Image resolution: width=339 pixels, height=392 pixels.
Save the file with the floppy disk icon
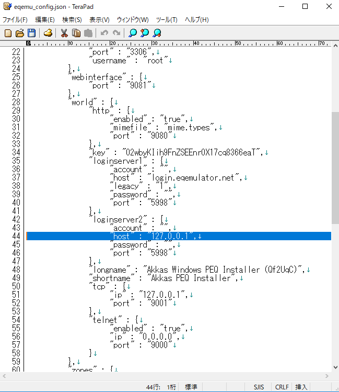click(x=31, y=33)
